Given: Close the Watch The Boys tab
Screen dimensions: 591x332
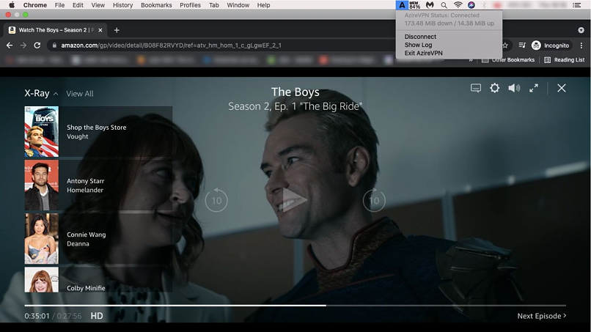Looking at the screenshot, I should click(x=100, y=30).
